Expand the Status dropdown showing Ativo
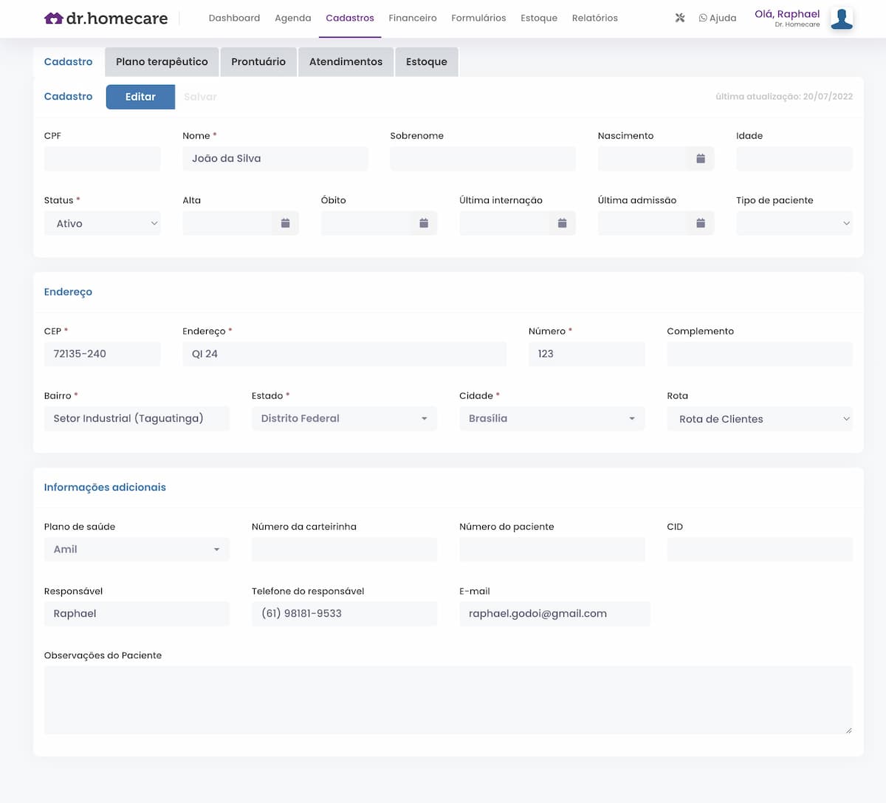886x803 pixels. click(x=102, y=223)
